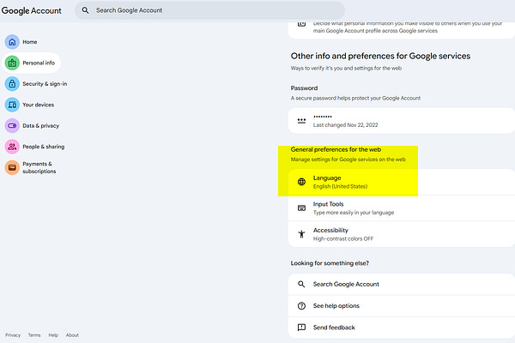Click the Google Account logo
Image resolution: width=515 pixels, height=343 pixels.
(31, 10)
